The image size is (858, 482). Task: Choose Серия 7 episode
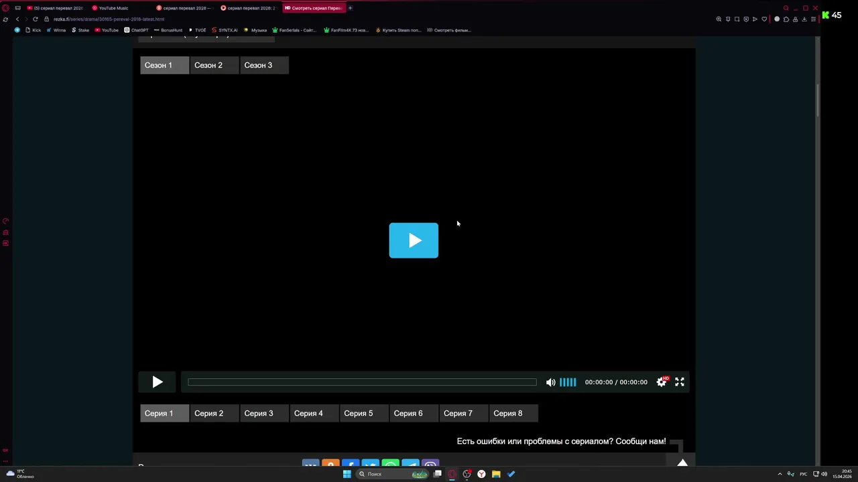(x=464, y=413)
